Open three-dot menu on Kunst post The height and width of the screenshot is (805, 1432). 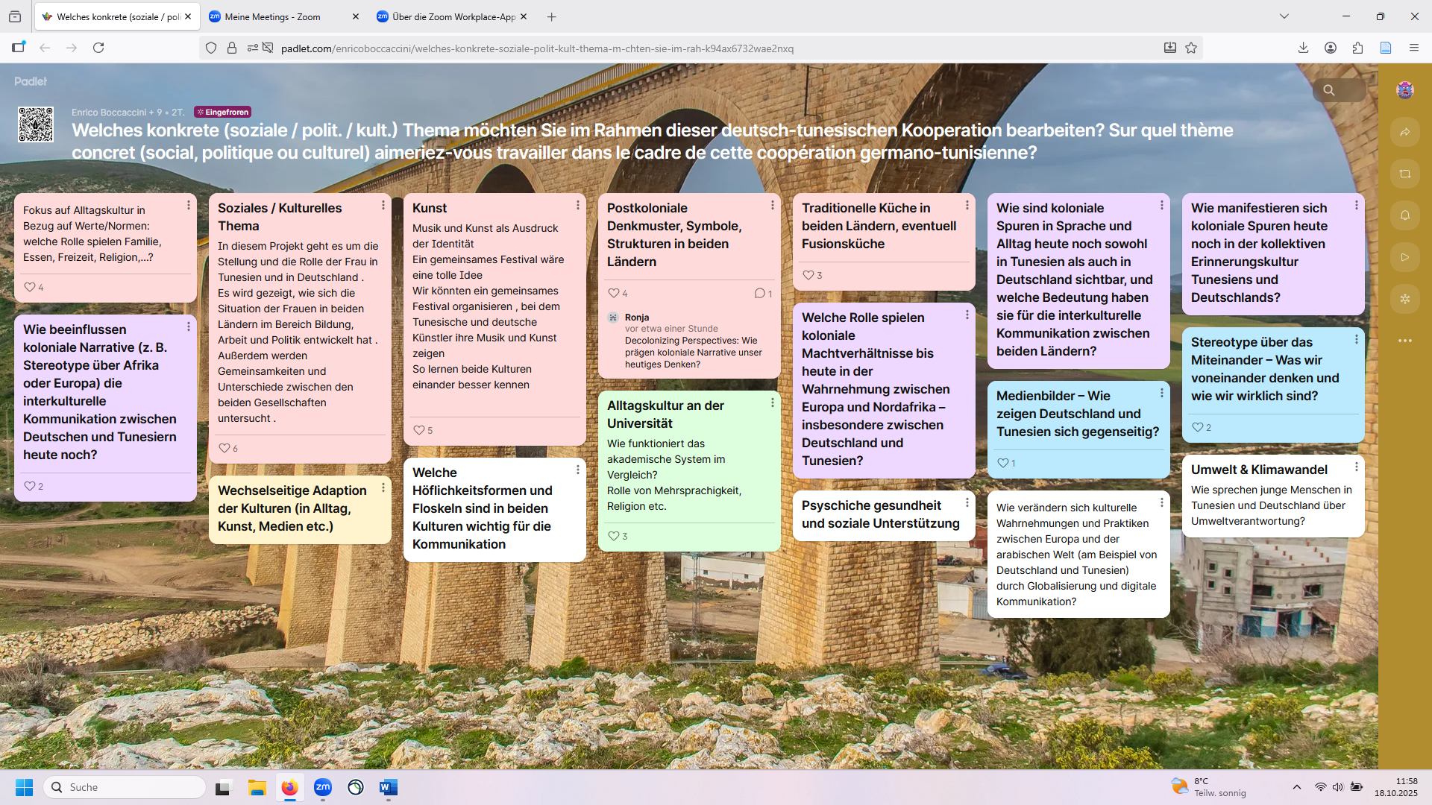point(577,205)
